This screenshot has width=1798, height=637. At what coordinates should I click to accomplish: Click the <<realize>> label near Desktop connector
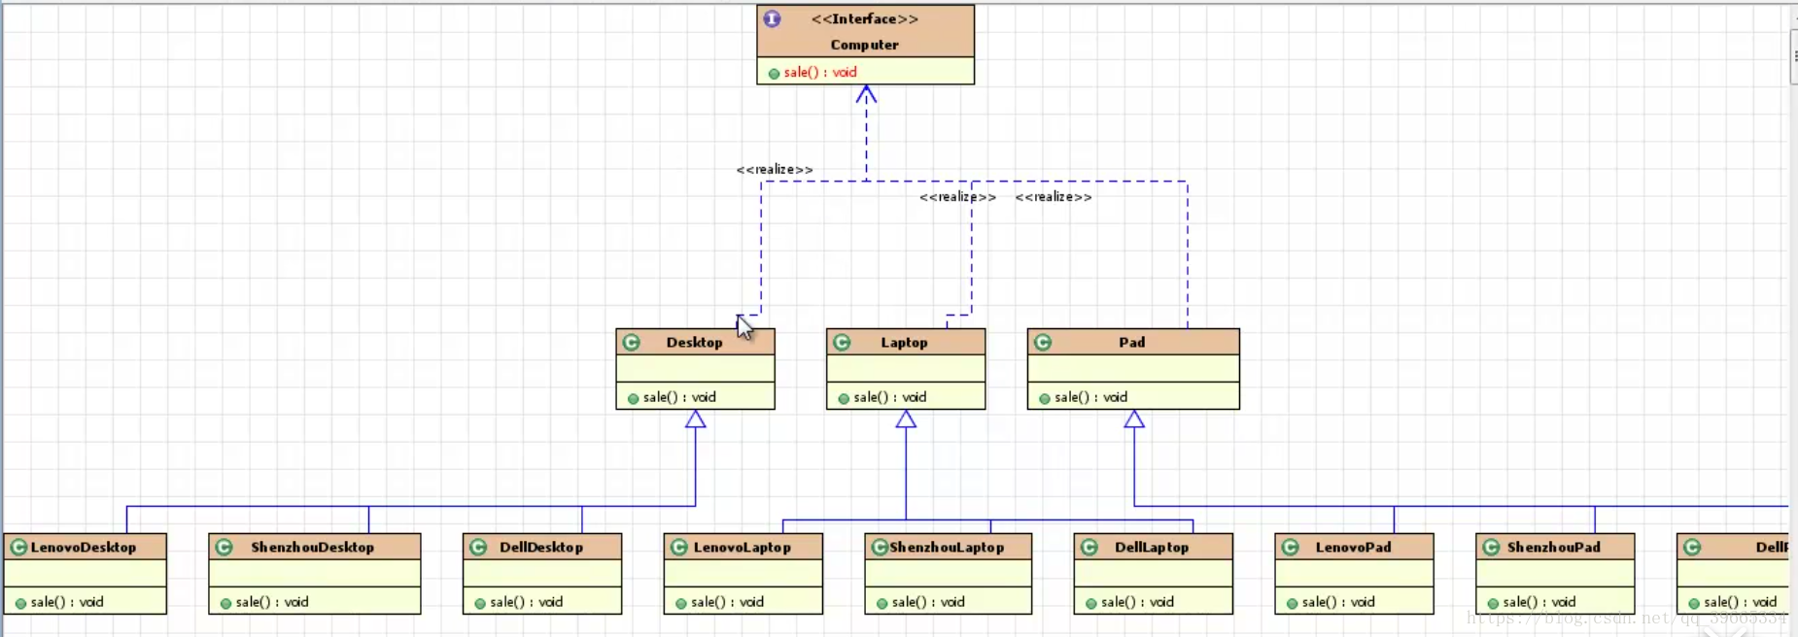pos(774,169)
